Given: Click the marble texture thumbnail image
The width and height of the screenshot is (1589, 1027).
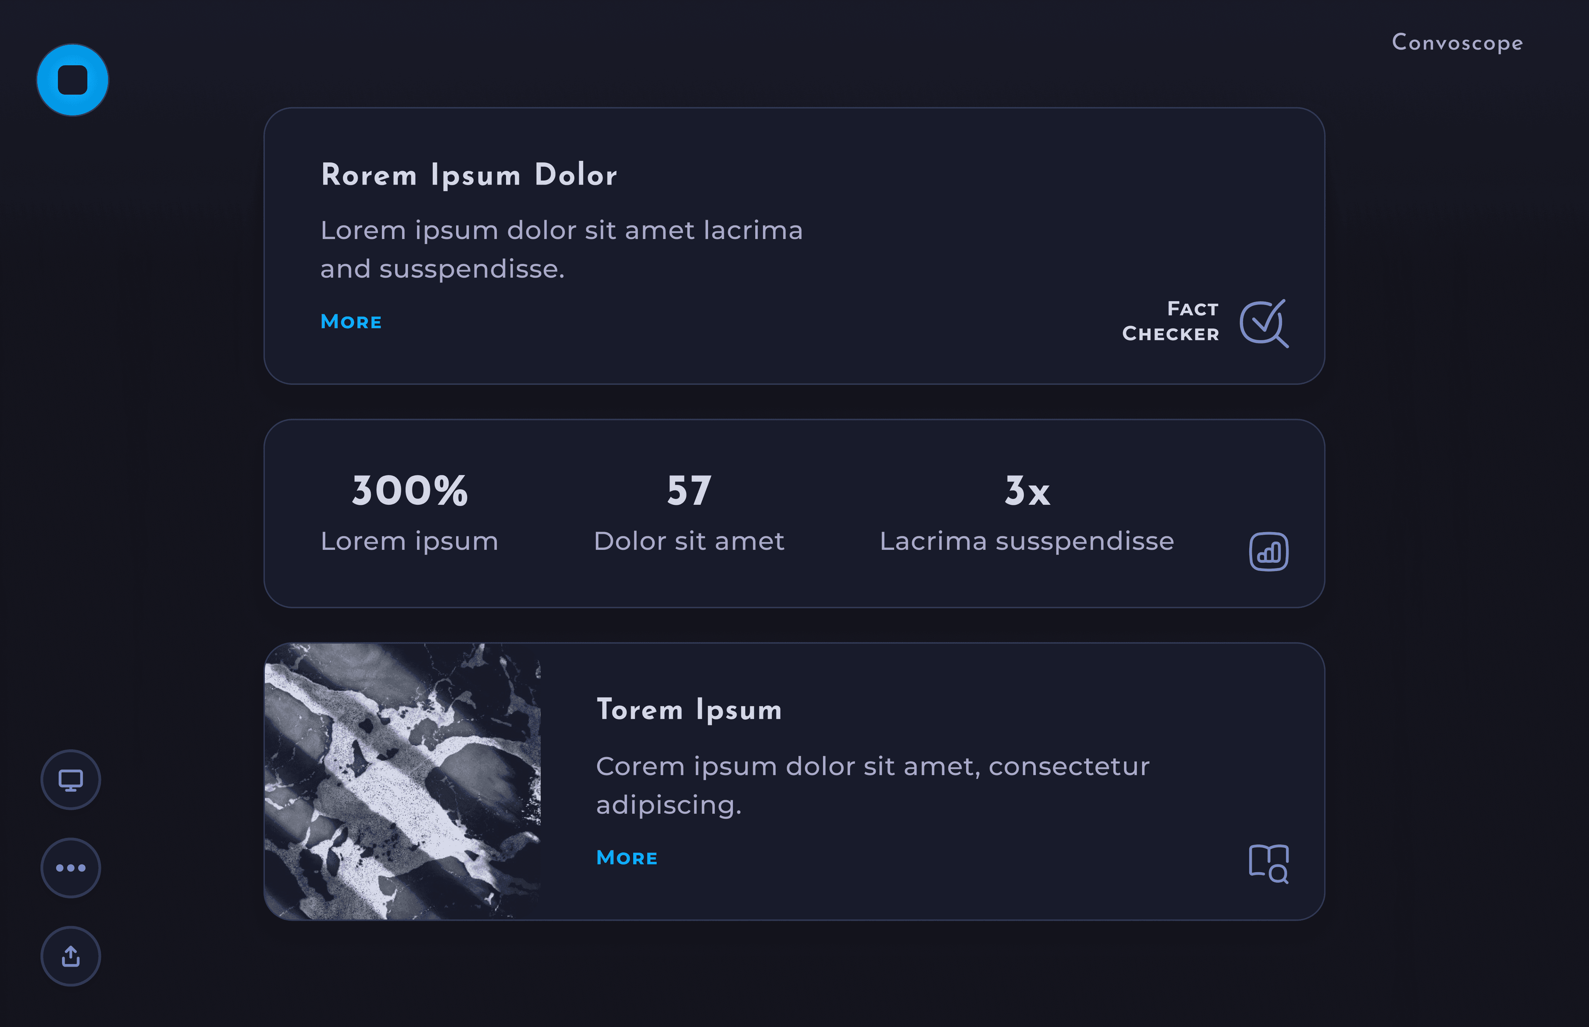Looking at the screenshot, I should tap(403, 782).
